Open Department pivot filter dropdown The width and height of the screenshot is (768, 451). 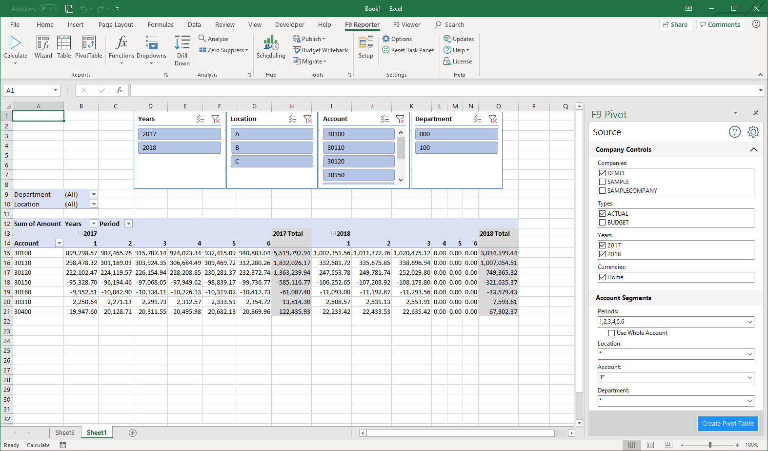coord(94,194)
